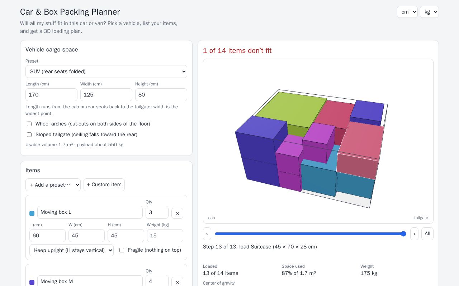Click the 'tailgate' label under view
The image size is (459, 286).
point(421,218)
